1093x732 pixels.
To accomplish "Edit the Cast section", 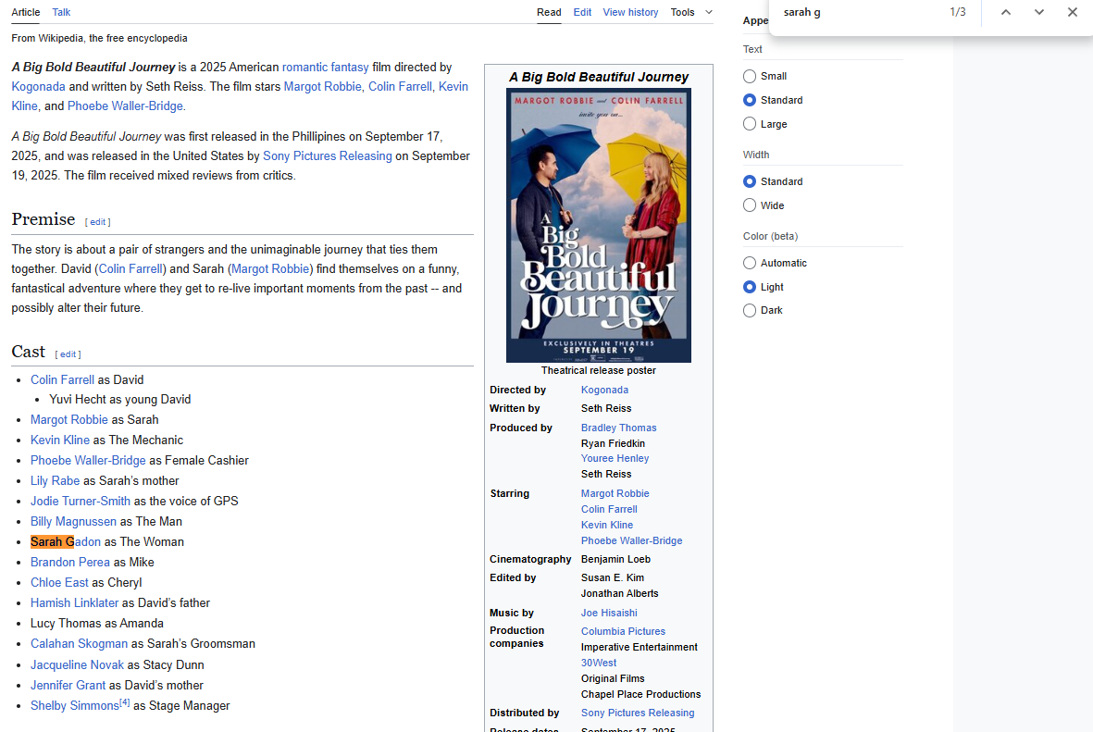I will [x=68, y=354].
